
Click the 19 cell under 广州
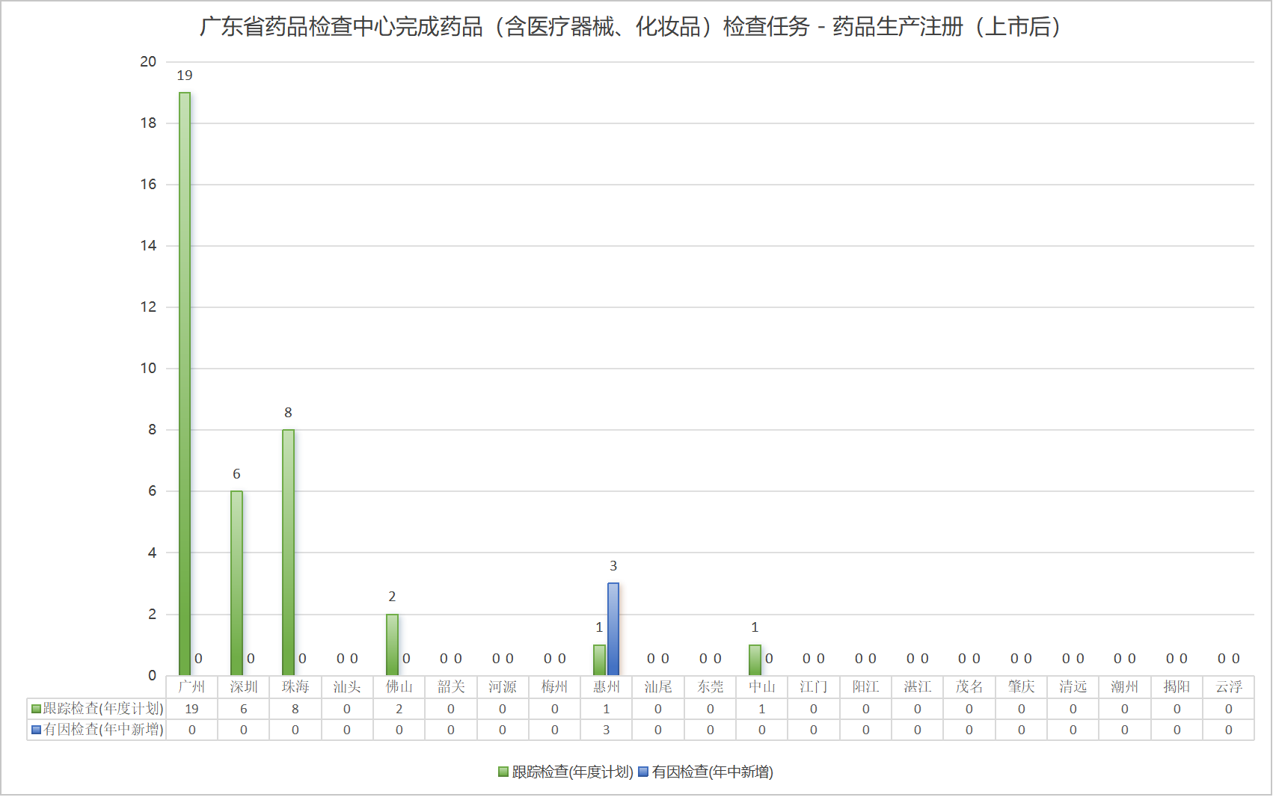tap(191, 709)
